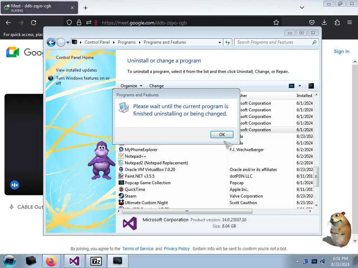Click Control Panel breadcrumb

tap(97, 42)
